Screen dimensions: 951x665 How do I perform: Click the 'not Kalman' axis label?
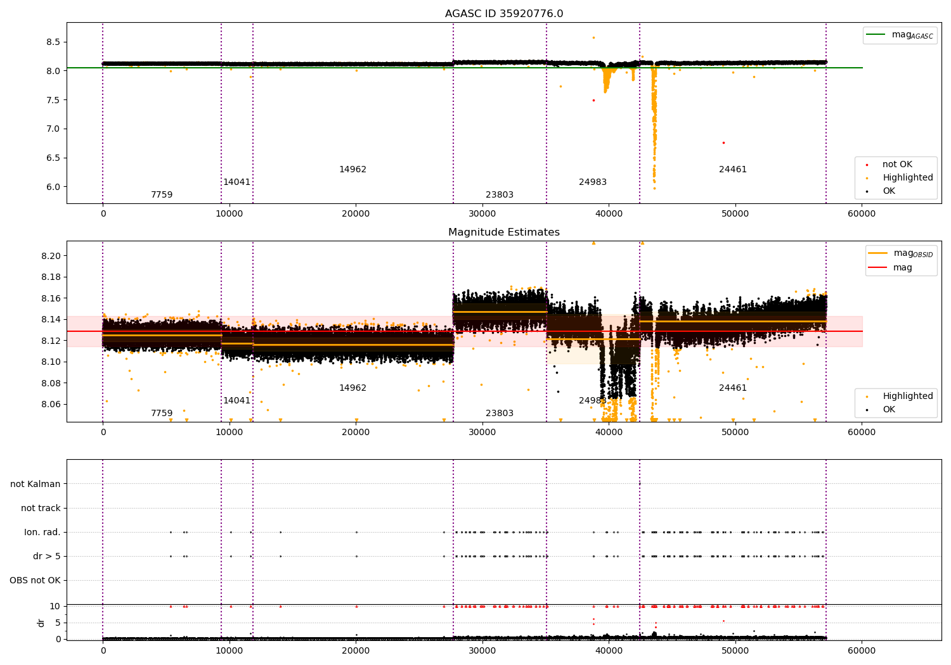(36, 484)
